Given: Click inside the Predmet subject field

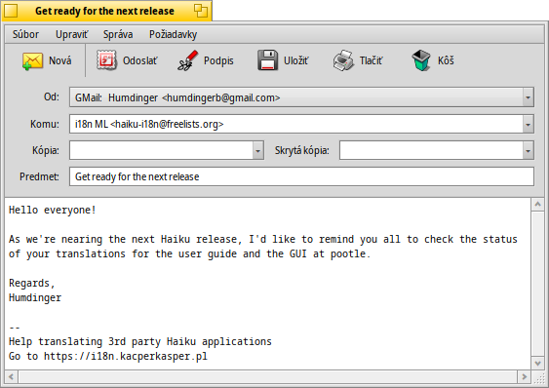Looking at the screenshot, I should click(x=301, y=176).
